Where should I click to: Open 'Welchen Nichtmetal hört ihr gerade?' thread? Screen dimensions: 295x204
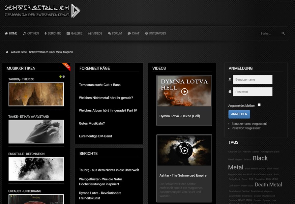coord(106,98)
